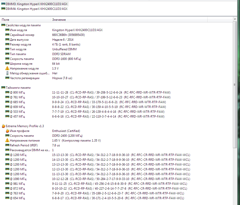240x205 pixels.
Task: Click the '@ 1090 МГц' row icon
Action: tap(7, 179)
